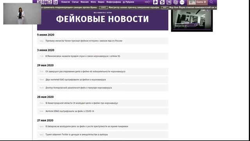Click the live broadcast icon in header
This screenshot has height=141, width=250.
click(x=147, y=2)
